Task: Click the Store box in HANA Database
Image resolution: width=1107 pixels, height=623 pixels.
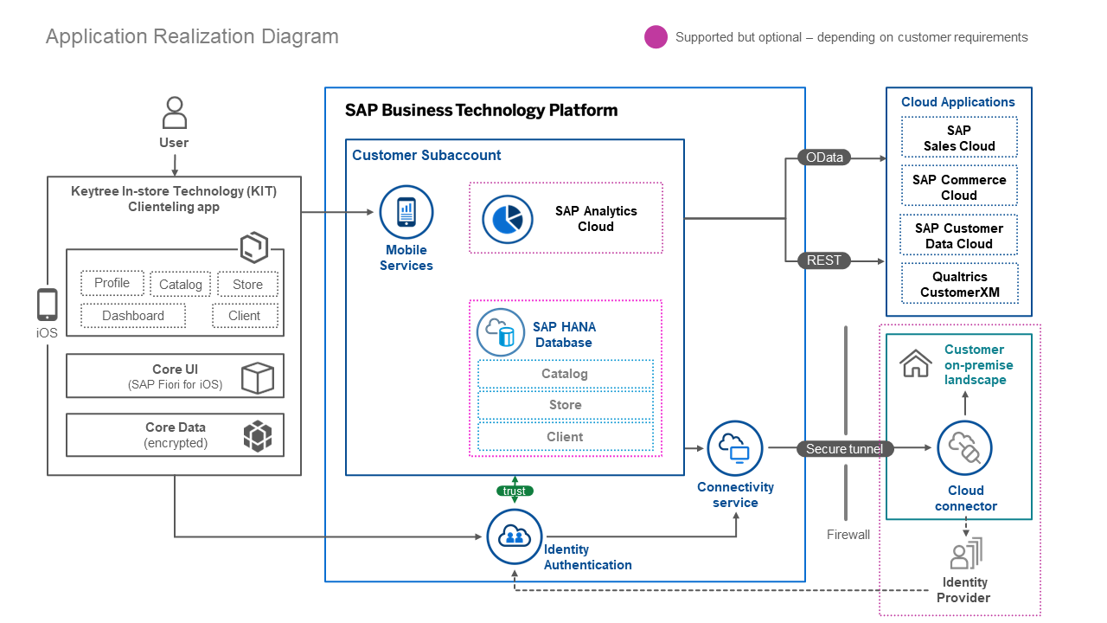Action: 566,405
